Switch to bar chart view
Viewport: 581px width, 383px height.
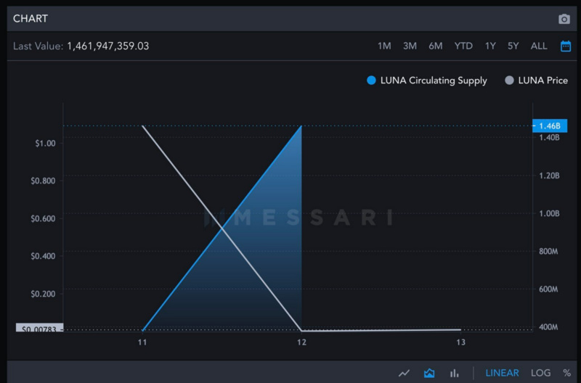coord(455,373)
